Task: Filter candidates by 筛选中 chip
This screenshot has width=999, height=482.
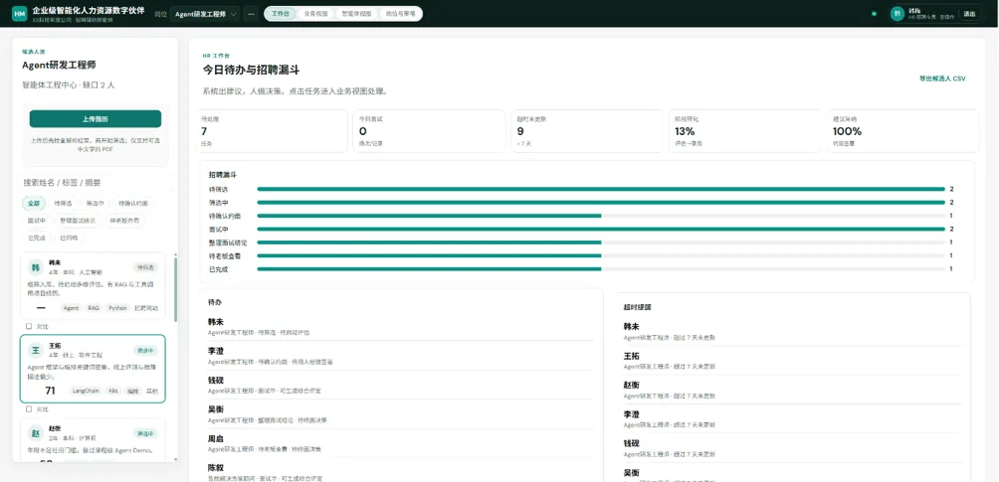Action: click(x=95, y=203)
